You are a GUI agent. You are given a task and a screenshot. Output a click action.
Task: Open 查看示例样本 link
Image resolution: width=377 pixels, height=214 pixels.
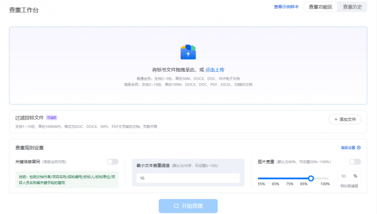coord(286,7)
